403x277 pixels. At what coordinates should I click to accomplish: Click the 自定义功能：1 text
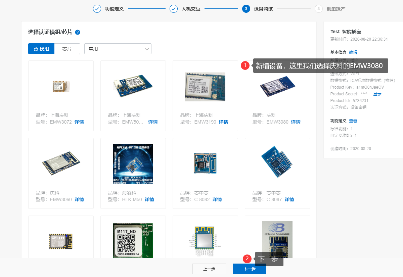coord(344,136)
